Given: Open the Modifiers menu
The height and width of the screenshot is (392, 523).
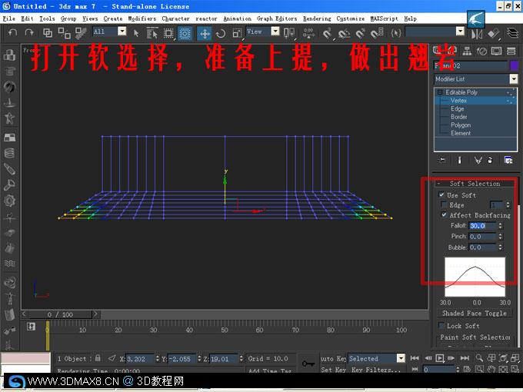Looking at the screenshot, I should click(x=142, y=18).
